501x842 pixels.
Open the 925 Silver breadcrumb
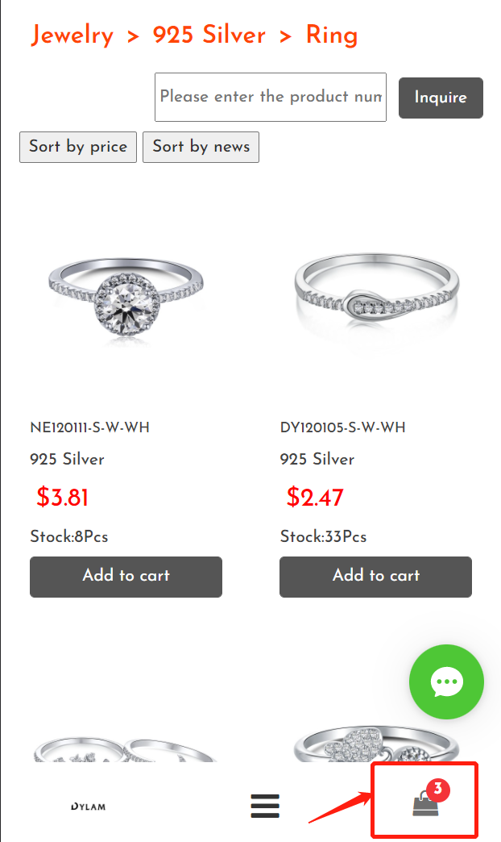coord(209,35)
